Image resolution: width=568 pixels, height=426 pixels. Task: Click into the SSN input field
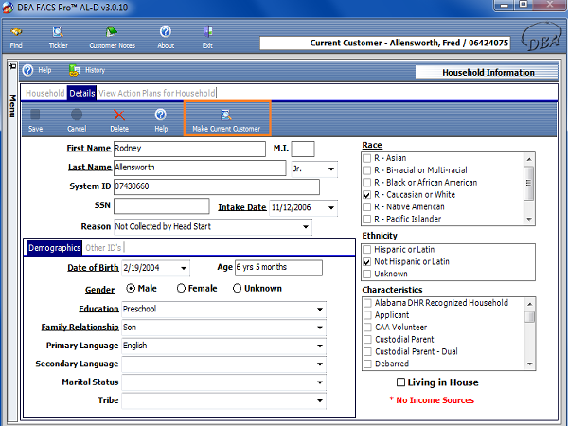click(161, 206)
